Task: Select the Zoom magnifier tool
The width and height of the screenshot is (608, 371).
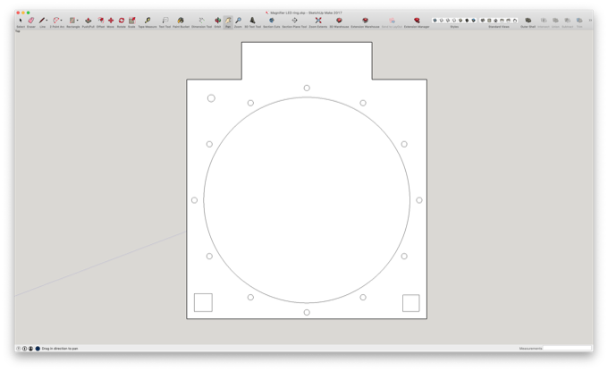Action: click(x=239, y=21)
